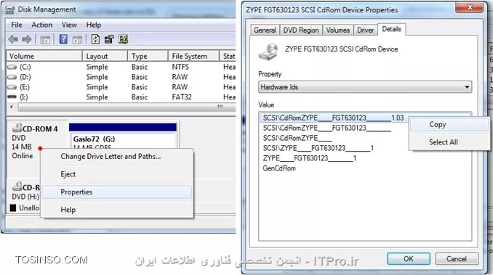Select the GenCdRom value
This screenshot has height=275, width=493.
pyautogui.click(x=279, y=168)
